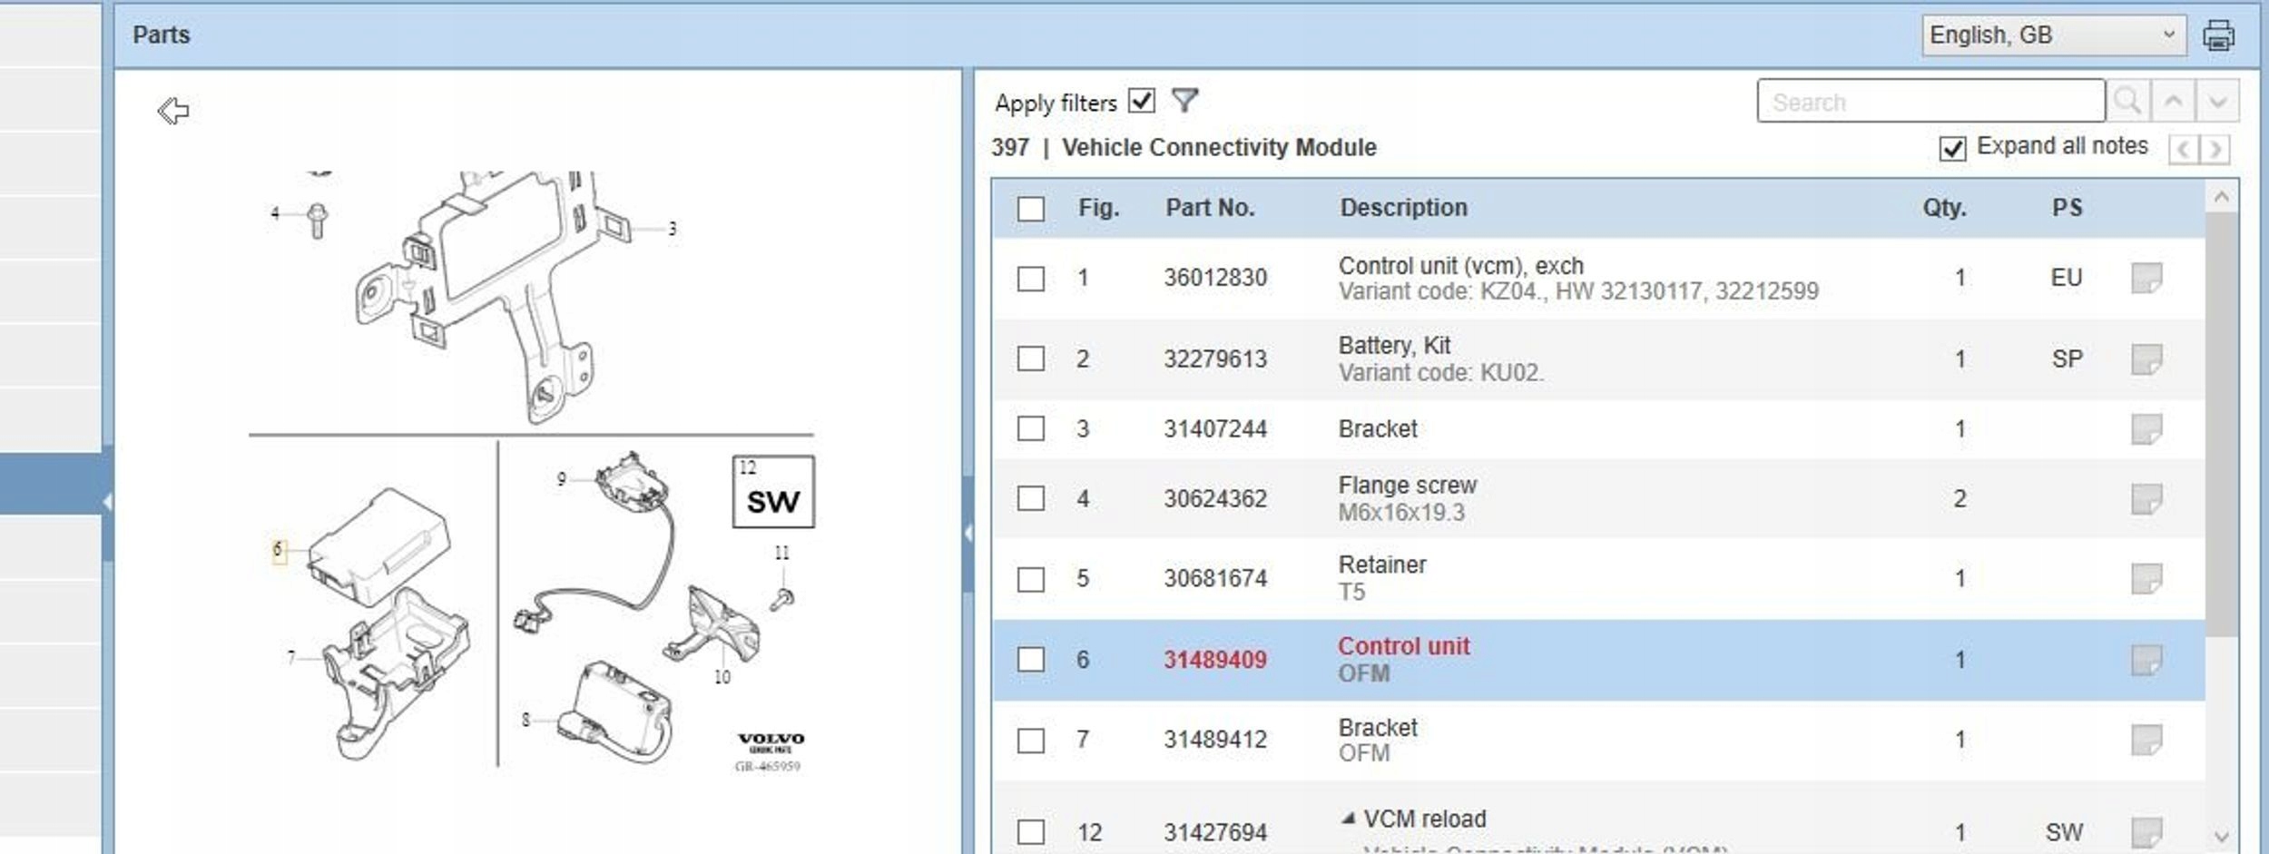Select the 'Control unit' red description text

[1403, 646]
